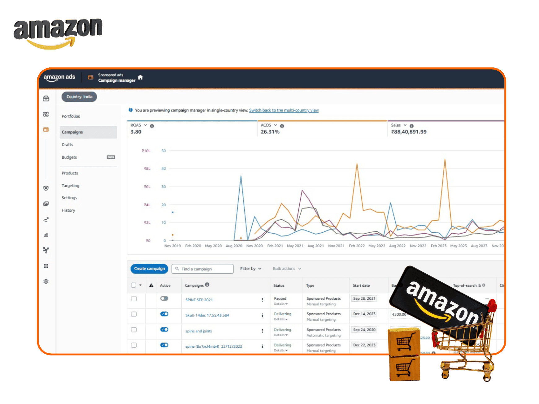
Task: Click the warning triangle column icon
Action: [x=151, y=285]
